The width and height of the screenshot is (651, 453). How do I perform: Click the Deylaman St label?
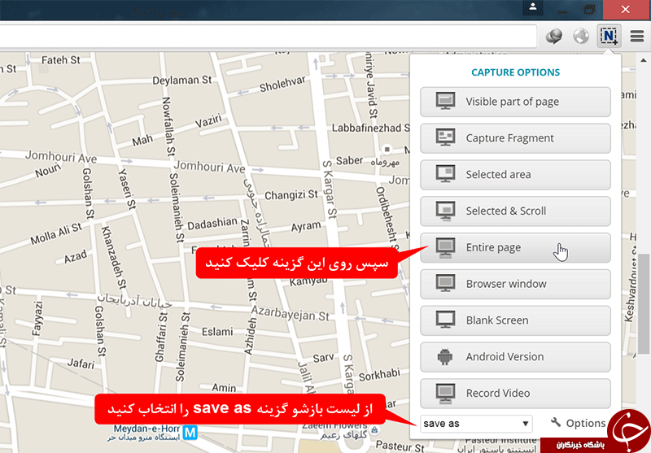tap(181, 80)
